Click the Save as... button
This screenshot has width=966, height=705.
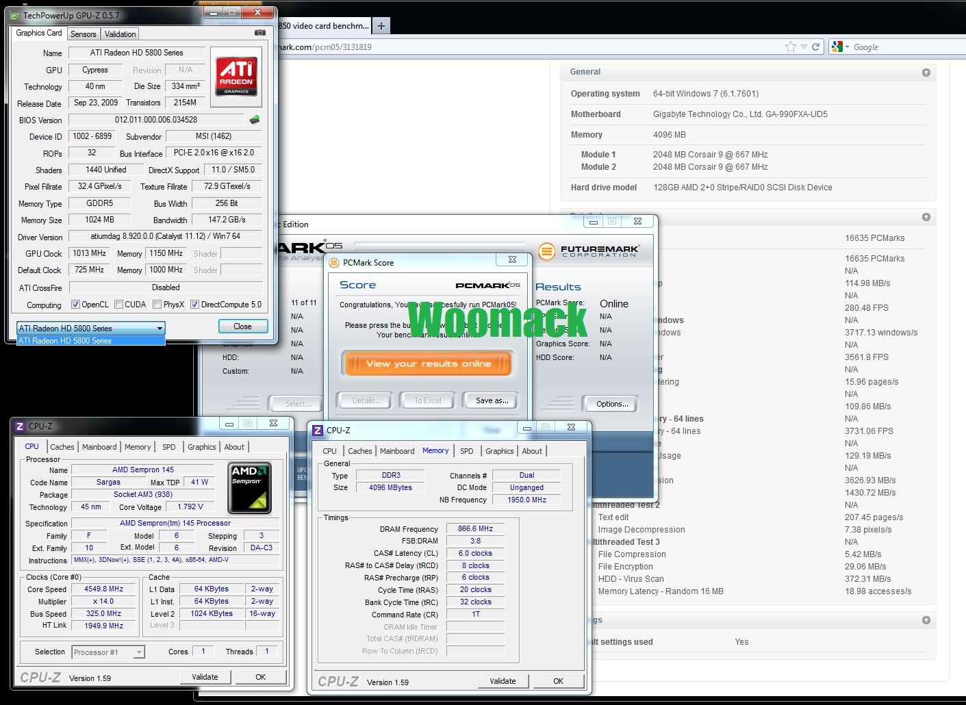492,400
